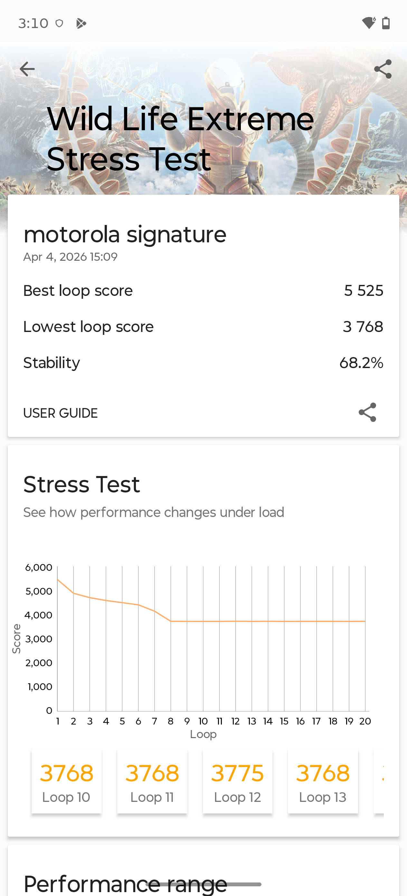Select the Loop 12 score card
407x896 pixels.
coord(237,781)
